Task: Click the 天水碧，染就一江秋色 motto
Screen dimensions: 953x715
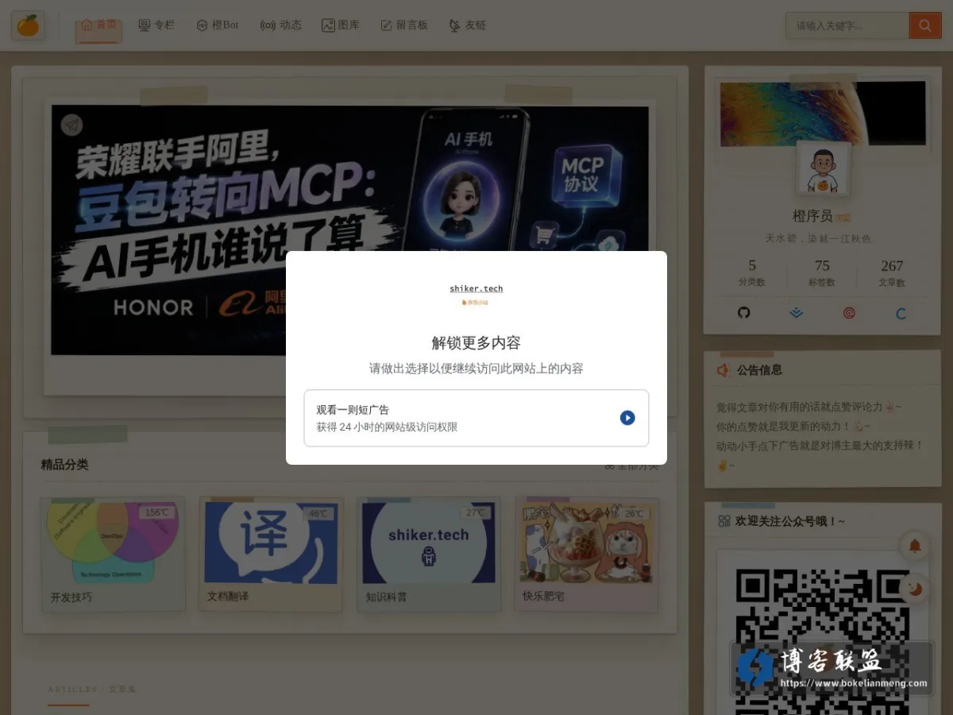Action: (x=820, y=238)
